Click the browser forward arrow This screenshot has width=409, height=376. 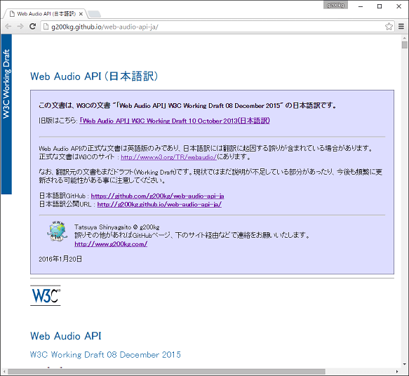[20, 27]
